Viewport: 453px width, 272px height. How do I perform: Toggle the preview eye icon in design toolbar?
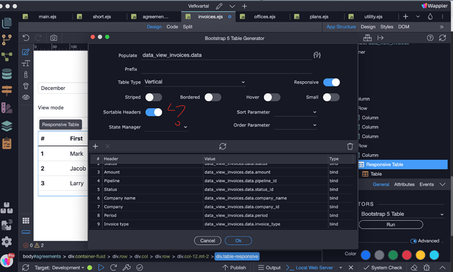click(x=26, y=97)
